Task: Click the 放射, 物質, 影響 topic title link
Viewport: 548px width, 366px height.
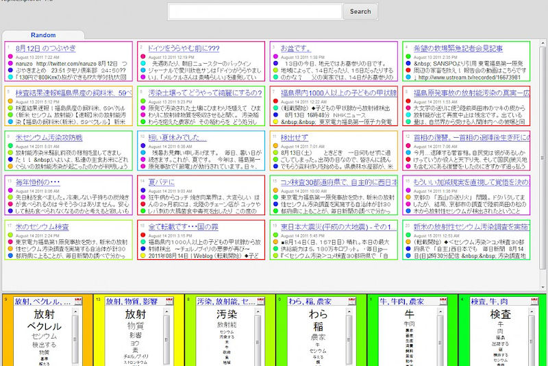Action: 132,302
